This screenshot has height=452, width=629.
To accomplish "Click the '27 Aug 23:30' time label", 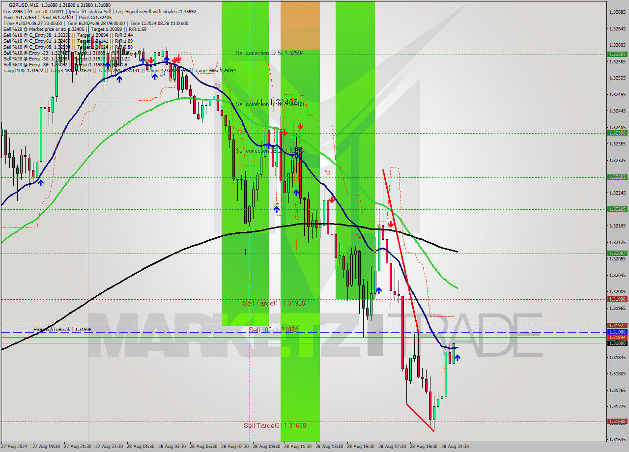I will (109, 447).
